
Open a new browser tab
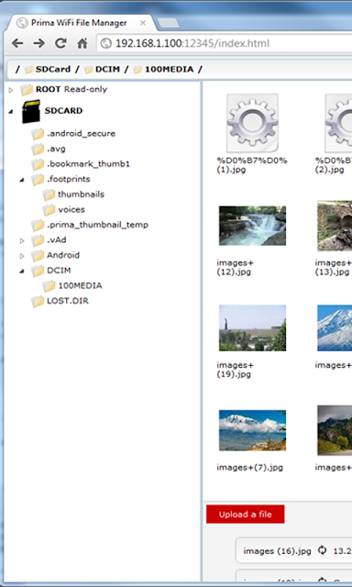tap(167, 23)
